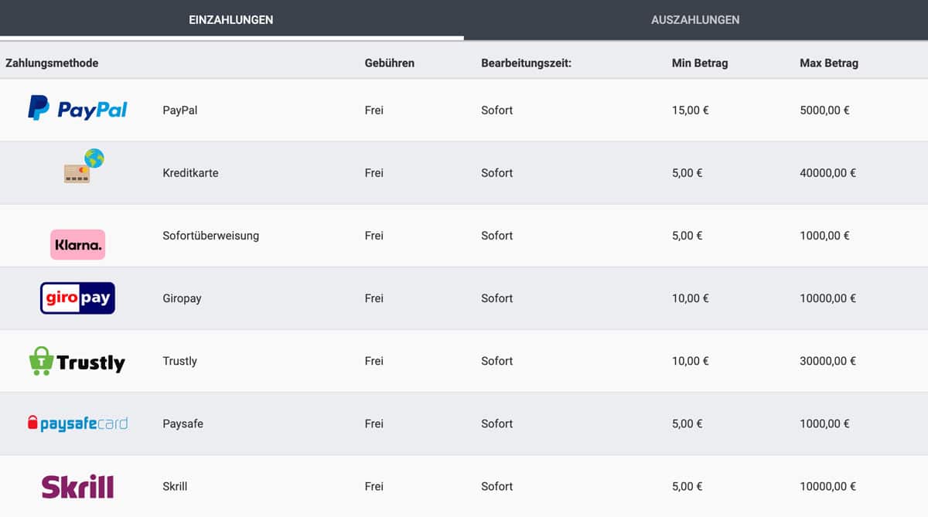Viewport: 928px width, 517px height.
Task: Select the Skrill method name text
Action: coord(175,486)
